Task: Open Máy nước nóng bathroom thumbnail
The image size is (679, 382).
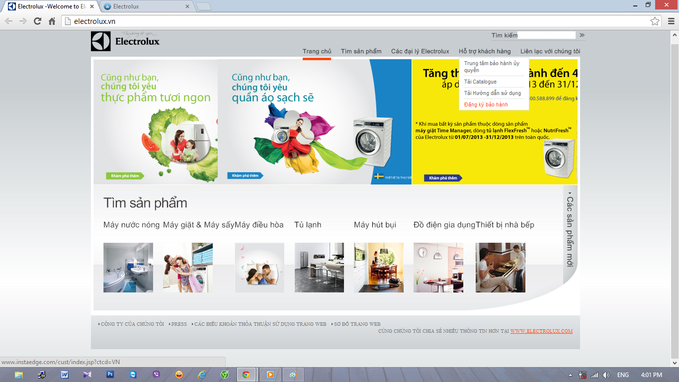Action: (x=128, y=268)
